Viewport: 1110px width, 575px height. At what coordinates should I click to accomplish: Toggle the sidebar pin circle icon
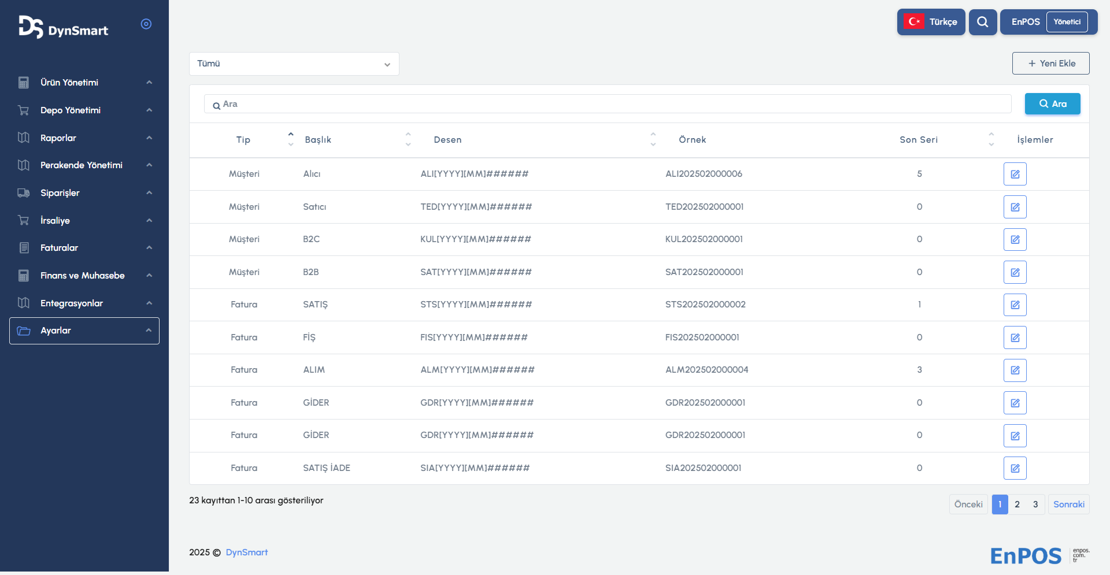click(146, 24)
